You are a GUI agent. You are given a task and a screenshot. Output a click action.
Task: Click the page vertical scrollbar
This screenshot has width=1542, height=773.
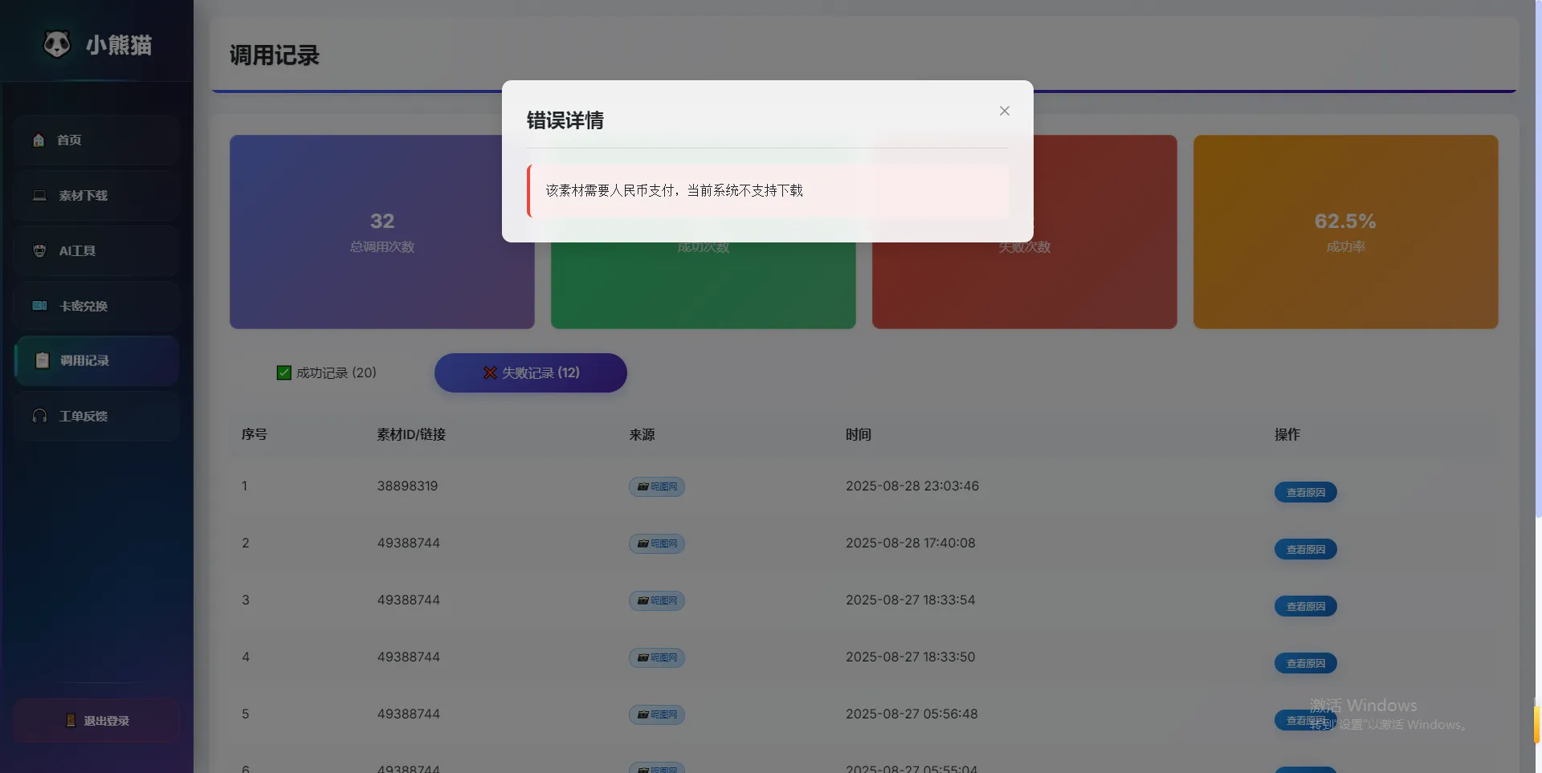1536,321
